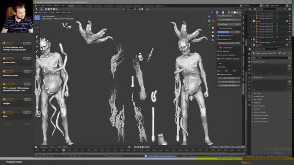Adjust the Adaptive size slider
This screenshot has height=165, width=294.
pyautogui.click(x=229, y=32)
